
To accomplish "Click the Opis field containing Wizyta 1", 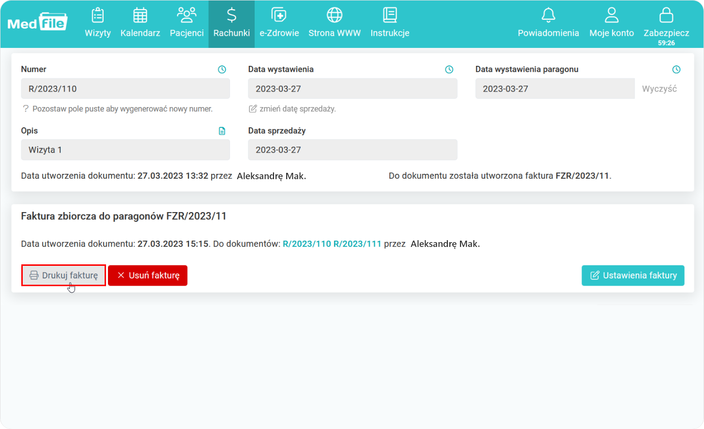I will (125, 150).
